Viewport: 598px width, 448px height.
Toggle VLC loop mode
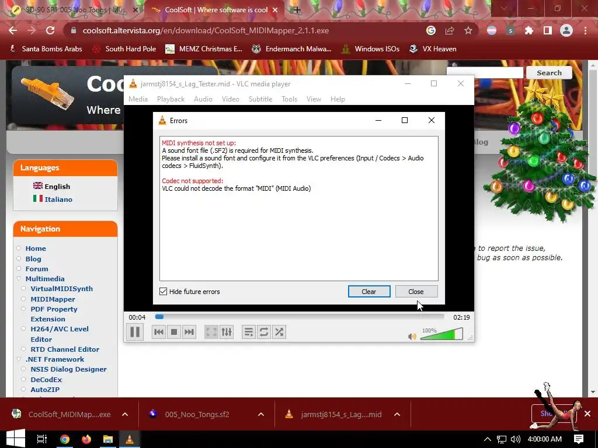coord(264,332)
